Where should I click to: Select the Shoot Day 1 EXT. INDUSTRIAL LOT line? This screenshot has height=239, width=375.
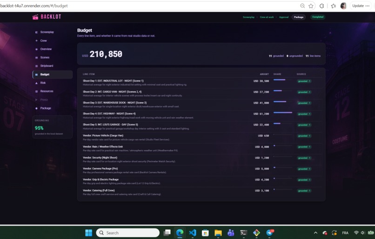(x=201, y=83)
